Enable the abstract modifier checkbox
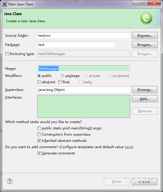The height and width of the screenshot is (192, 163). pyautogui.click(x=39, y=82)
